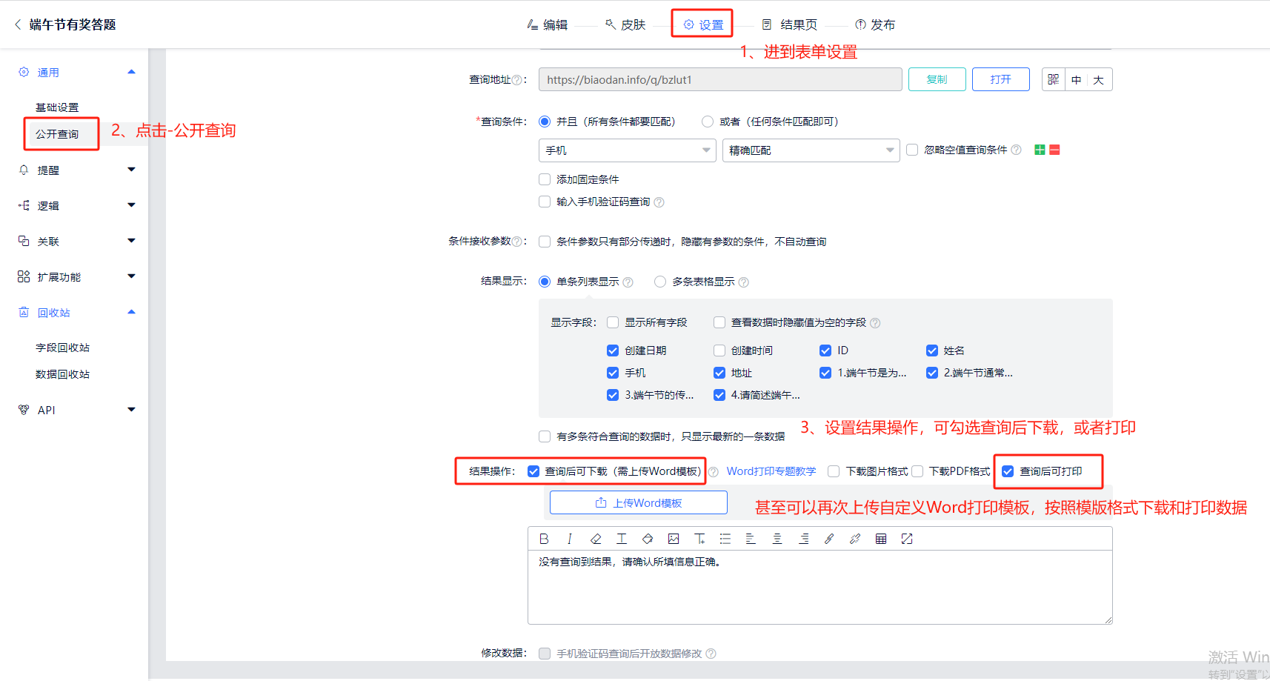Open the 手机 field dropdown

pyautogui.click(x=627, y=150)
